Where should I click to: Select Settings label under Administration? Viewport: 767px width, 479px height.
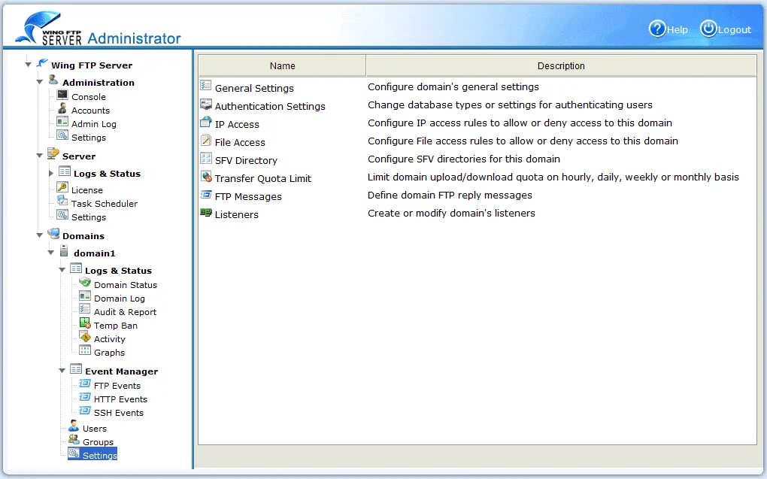[89, 138]
